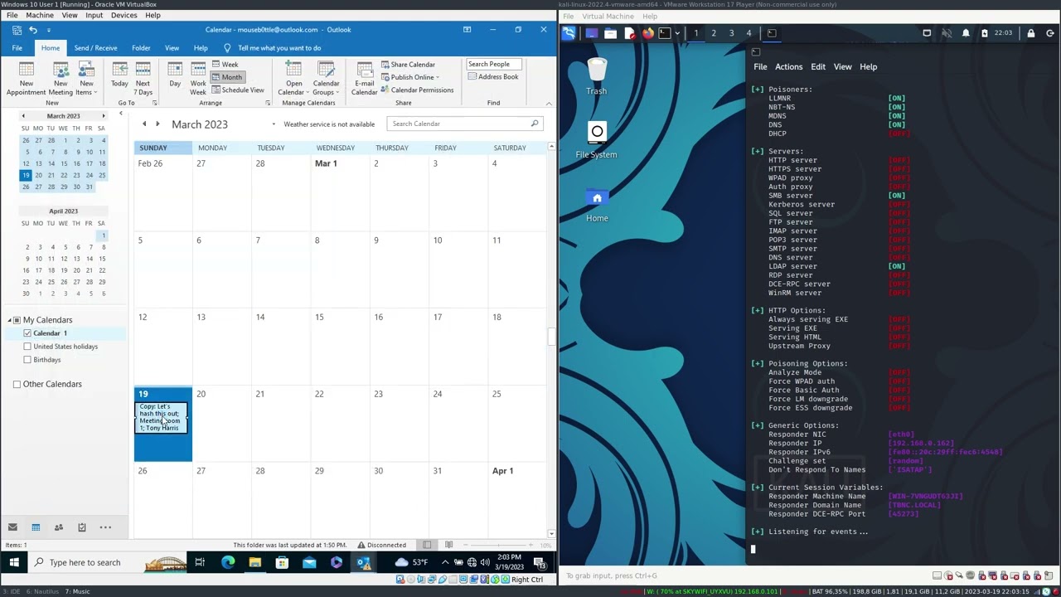Switch to the Folder ribbon tab
Screen dimensions: 1061x597
pos(141,48)
